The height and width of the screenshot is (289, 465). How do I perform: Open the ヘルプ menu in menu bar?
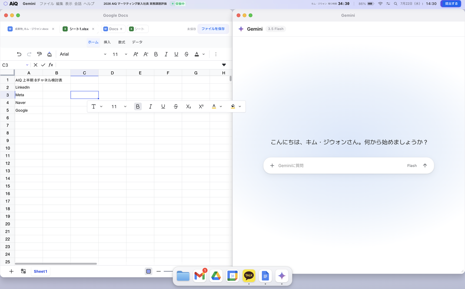point(89,4)
